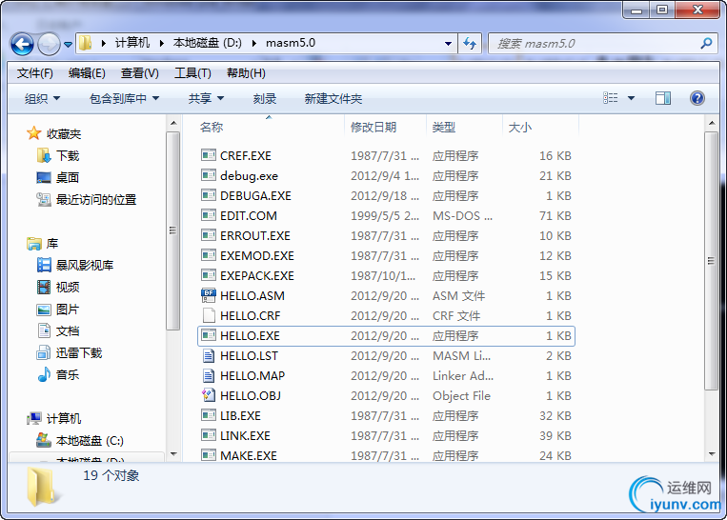727x520 pixels.
Task: Select the HELLO.ASM file icon
Action: (x=209, y=295)
